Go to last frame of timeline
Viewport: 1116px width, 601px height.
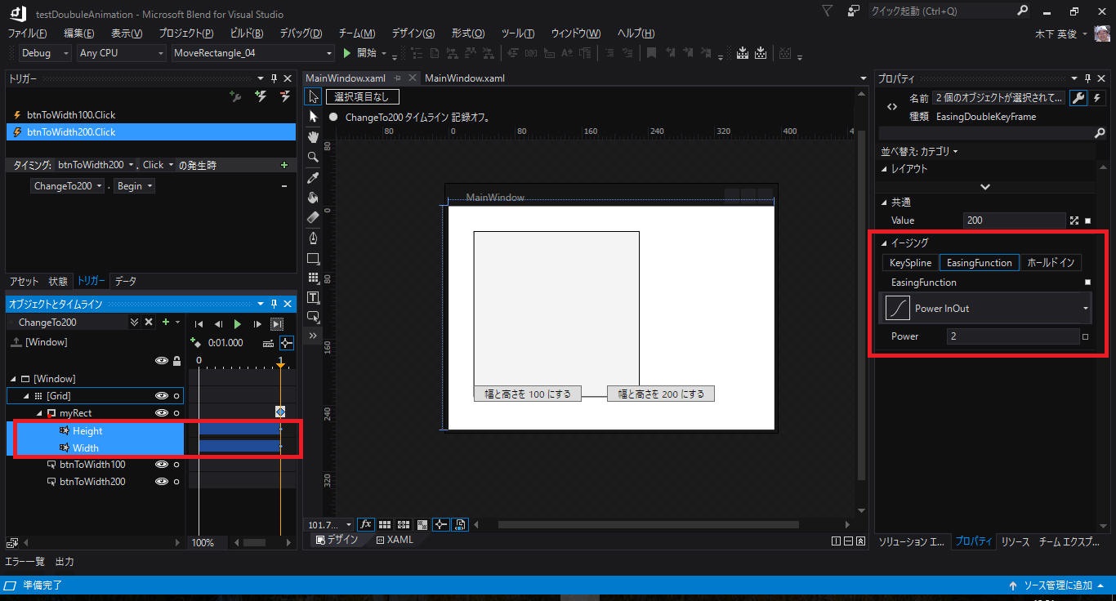coord(277,324)
